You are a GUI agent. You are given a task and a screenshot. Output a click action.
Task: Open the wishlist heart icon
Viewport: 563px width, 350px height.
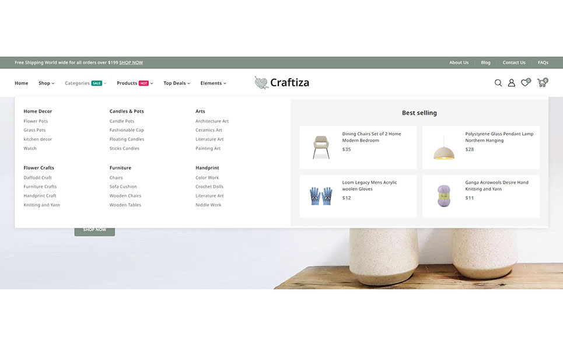[x=525, y=83]
